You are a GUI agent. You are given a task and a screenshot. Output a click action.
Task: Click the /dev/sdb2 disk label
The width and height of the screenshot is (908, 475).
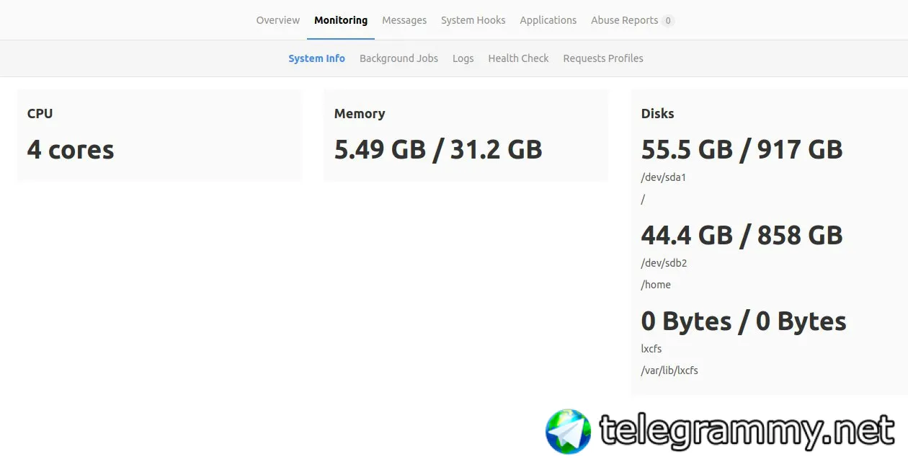pos(664,263)
